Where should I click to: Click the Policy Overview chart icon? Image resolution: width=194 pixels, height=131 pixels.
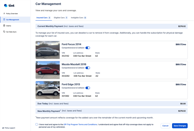coord(4,13)
